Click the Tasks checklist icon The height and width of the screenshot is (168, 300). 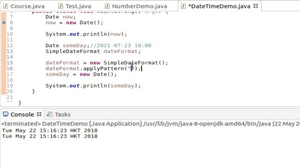coord(50,114)
